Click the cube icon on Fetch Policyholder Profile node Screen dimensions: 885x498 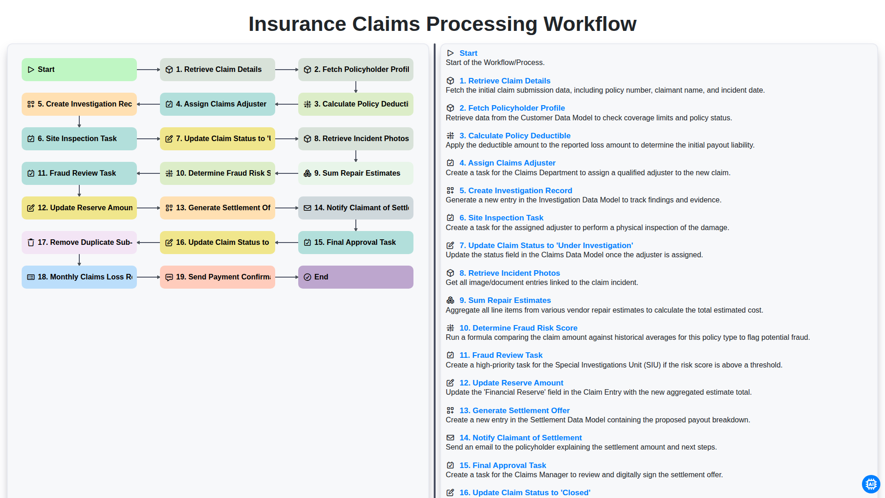pos(307,70)
